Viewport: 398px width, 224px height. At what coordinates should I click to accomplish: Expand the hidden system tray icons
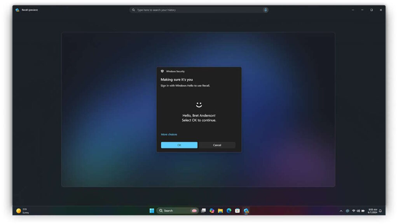click(x=341, y=211)
